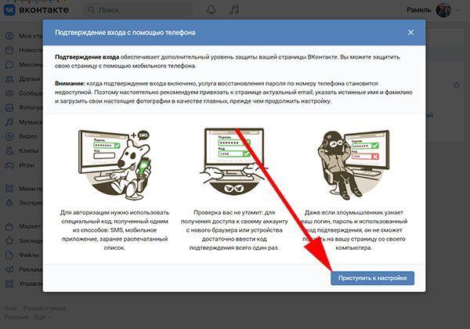Click the Файлы sidebar icon
470x329 pixels.
coord(9,255)
